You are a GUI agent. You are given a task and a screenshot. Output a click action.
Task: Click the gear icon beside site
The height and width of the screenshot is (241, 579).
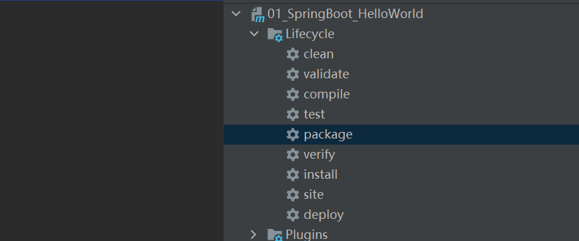293,195
